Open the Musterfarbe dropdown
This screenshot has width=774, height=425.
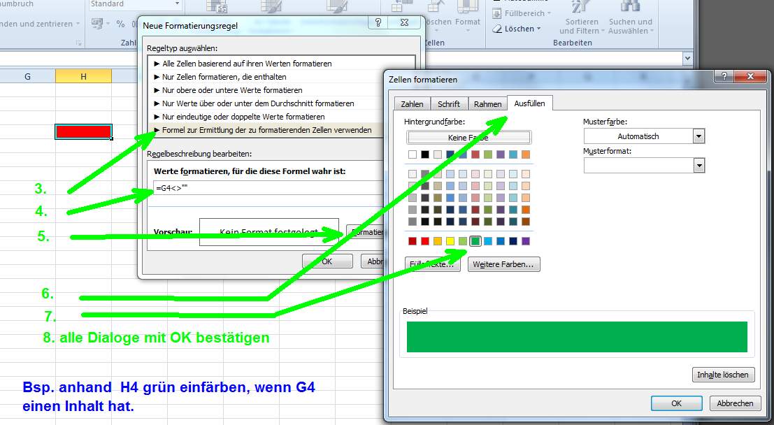698,136
